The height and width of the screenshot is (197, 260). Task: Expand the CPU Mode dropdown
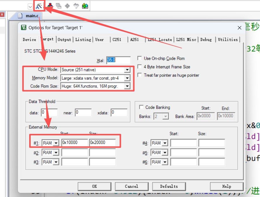tap(127, 70)
